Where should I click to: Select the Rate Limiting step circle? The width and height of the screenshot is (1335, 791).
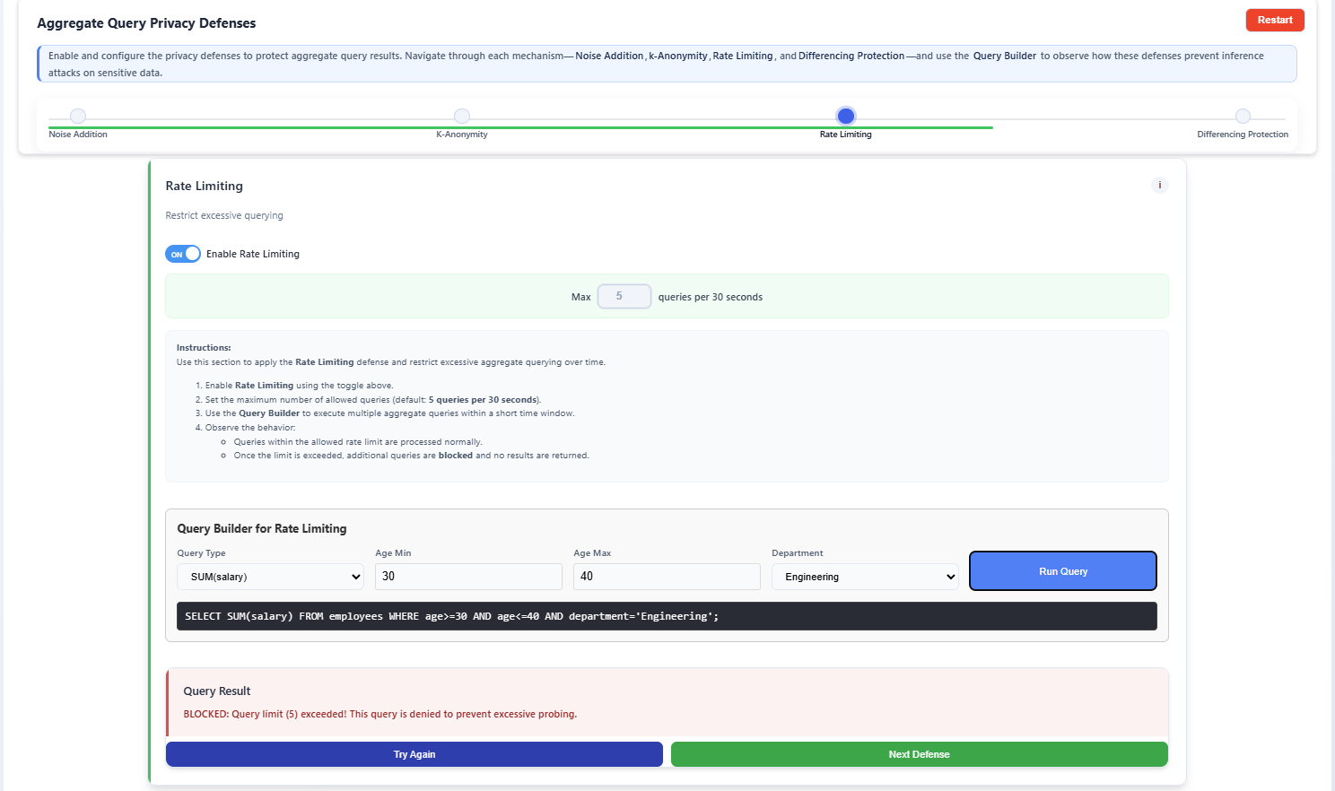pos(844,116)
